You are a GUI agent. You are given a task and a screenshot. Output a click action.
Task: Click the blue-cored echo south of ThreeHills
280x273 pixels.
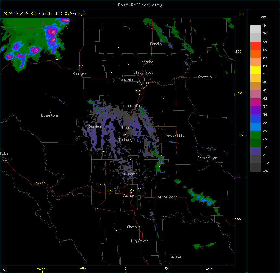[161, 162]
